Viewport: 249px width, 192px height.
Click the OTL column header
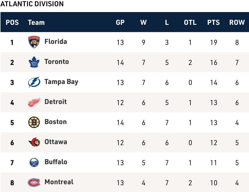(190, 22)
